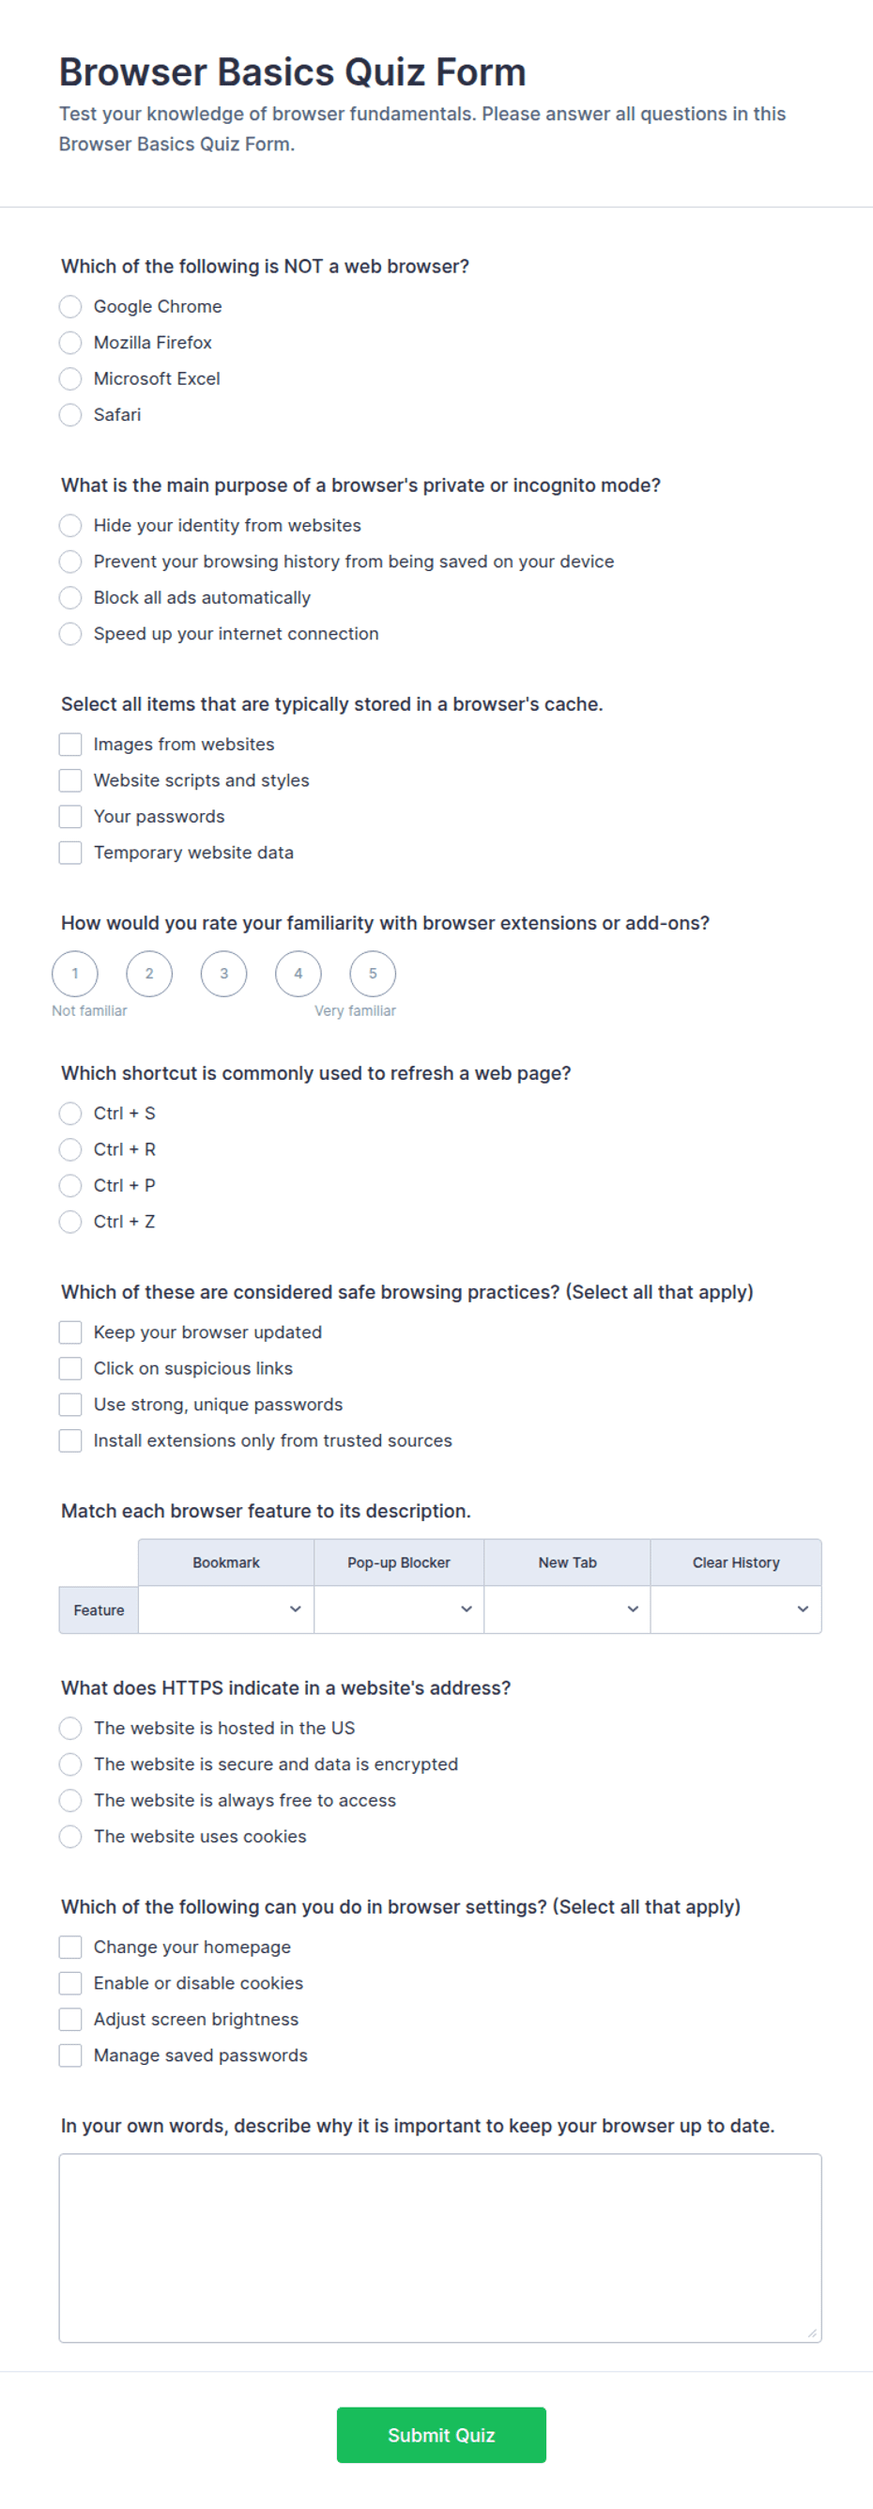This screenshot has height=2509, width=873.
Task: Tick the 'Temporary website data' checkbox
Action: [70, 854]
